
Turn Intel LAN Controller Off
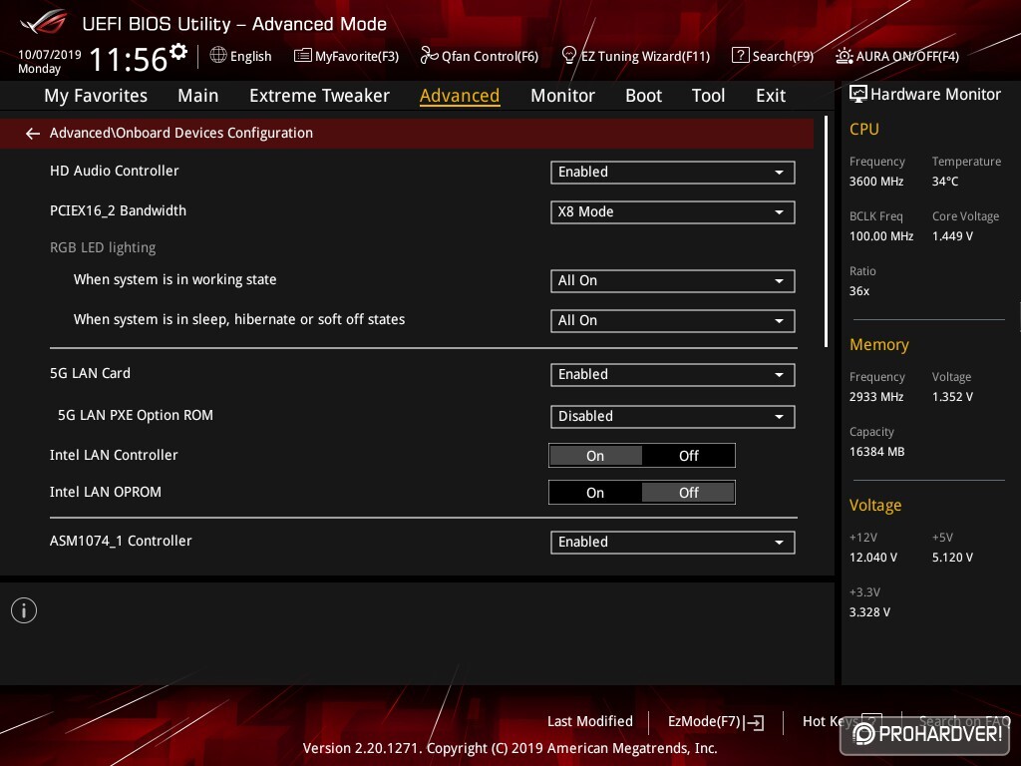click(688, 455)
